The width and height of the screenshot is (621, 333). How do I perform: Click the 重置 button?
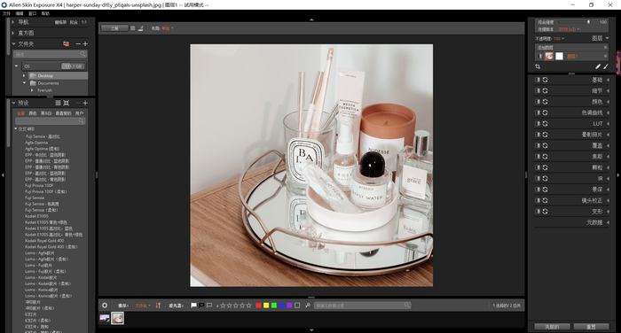click(x=591, y=327)
